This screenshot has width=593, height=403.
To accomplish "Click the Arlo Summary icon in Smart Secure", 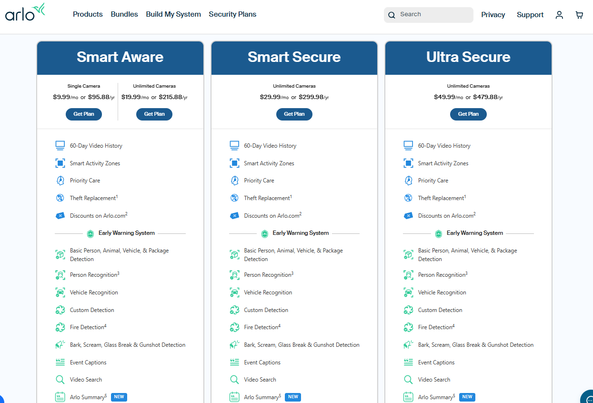I will click(234, 397).
